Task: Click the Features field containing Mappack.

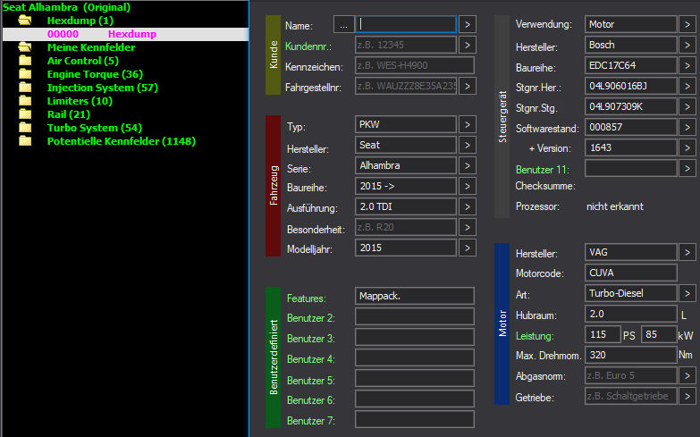Action: pos(415,296)
